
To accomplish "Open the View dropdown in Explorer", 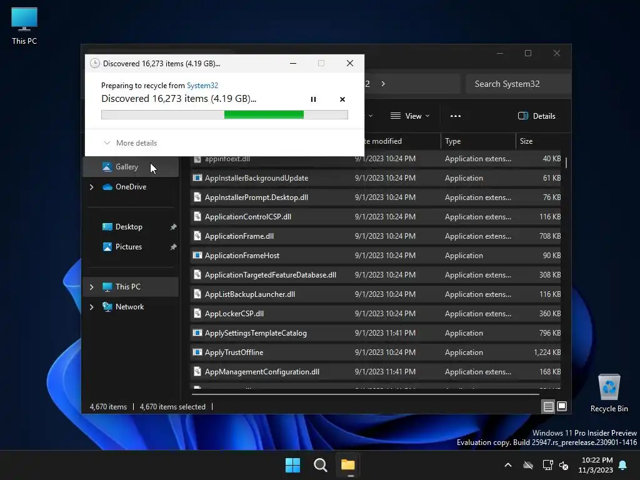I will click(x=410, y=116).
